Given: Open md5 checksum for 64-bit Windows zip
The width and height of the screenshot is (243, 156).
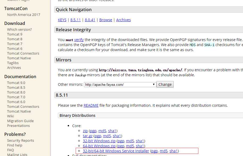Looking at the screenshot, I should 130,146.
